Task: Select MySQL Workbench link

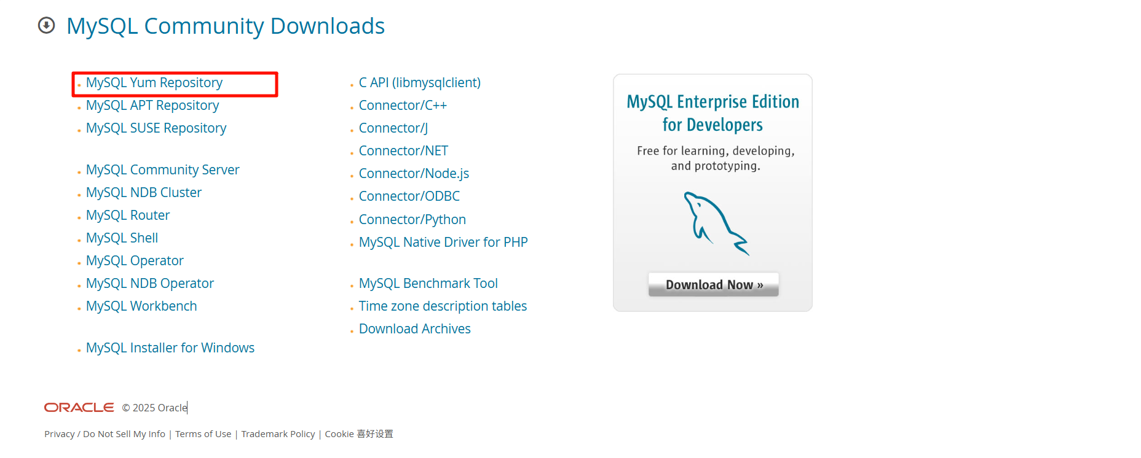Action: click(x=141, y=306)
